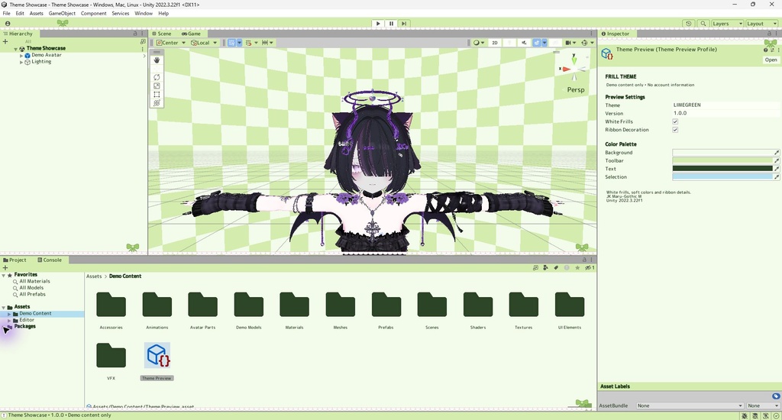Image resolution: width=782 pixels, height=420 pixels.
Task: Toggle the Inspector panel lock
Action: click(769, 34)
